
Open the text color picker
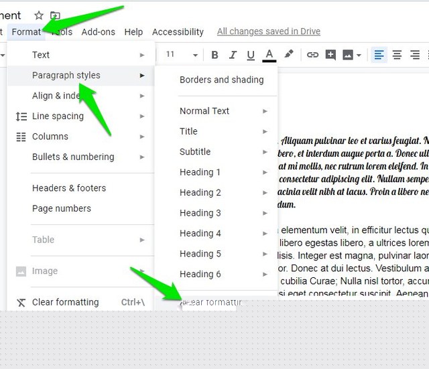pos(269,55)
